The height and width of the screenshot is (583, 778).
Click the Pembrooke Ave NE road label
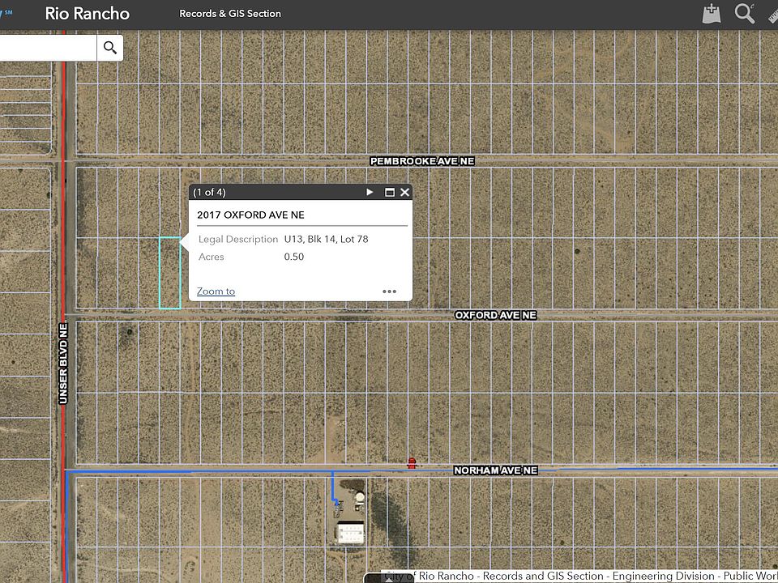(421, 161)
